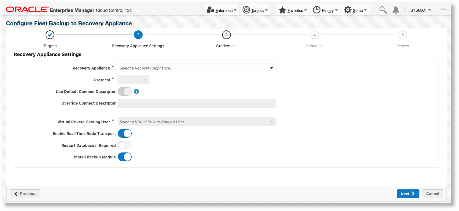Click the Next button
Screen dimensions: 459x211
coord(408,193)
